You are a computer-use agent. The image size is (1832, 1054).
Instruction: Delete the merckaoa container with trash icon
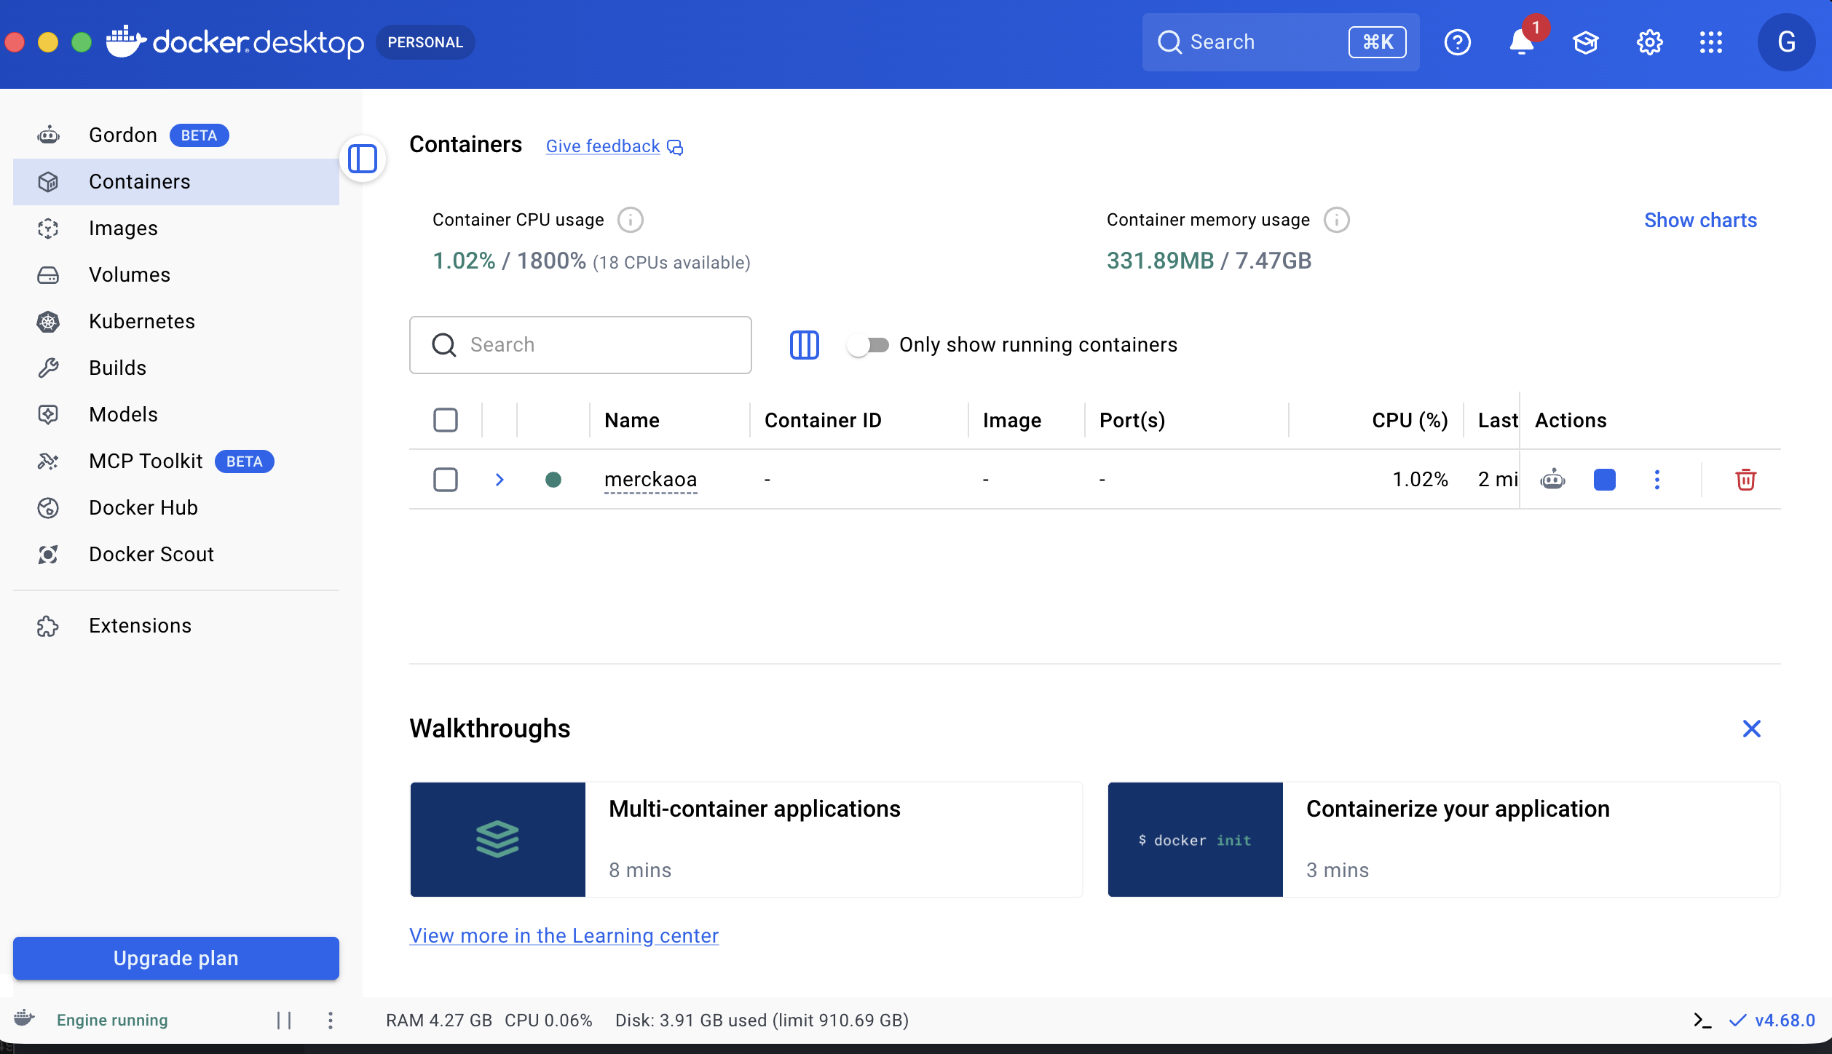coord(1745,479)
